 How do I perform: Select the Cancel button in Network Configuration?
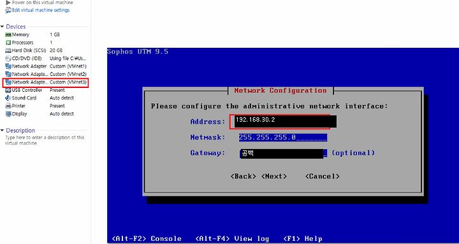point(323,176)
